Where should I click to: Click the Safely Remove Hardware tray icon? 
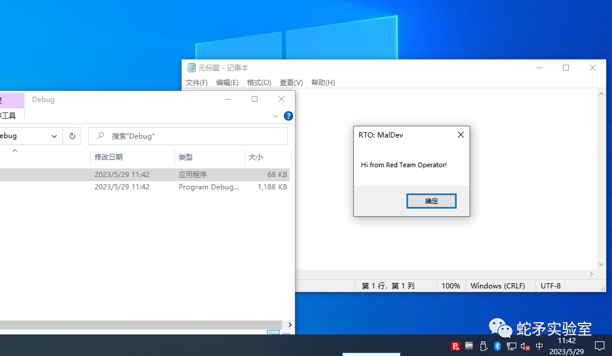(x=484, y=346)
